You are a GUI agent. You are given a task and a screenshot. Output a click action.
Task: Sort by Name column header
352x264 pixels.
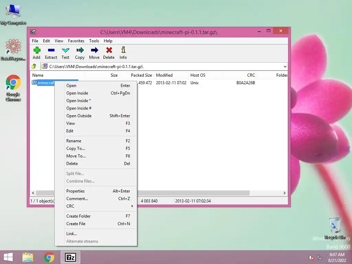[x=57, y=75]
